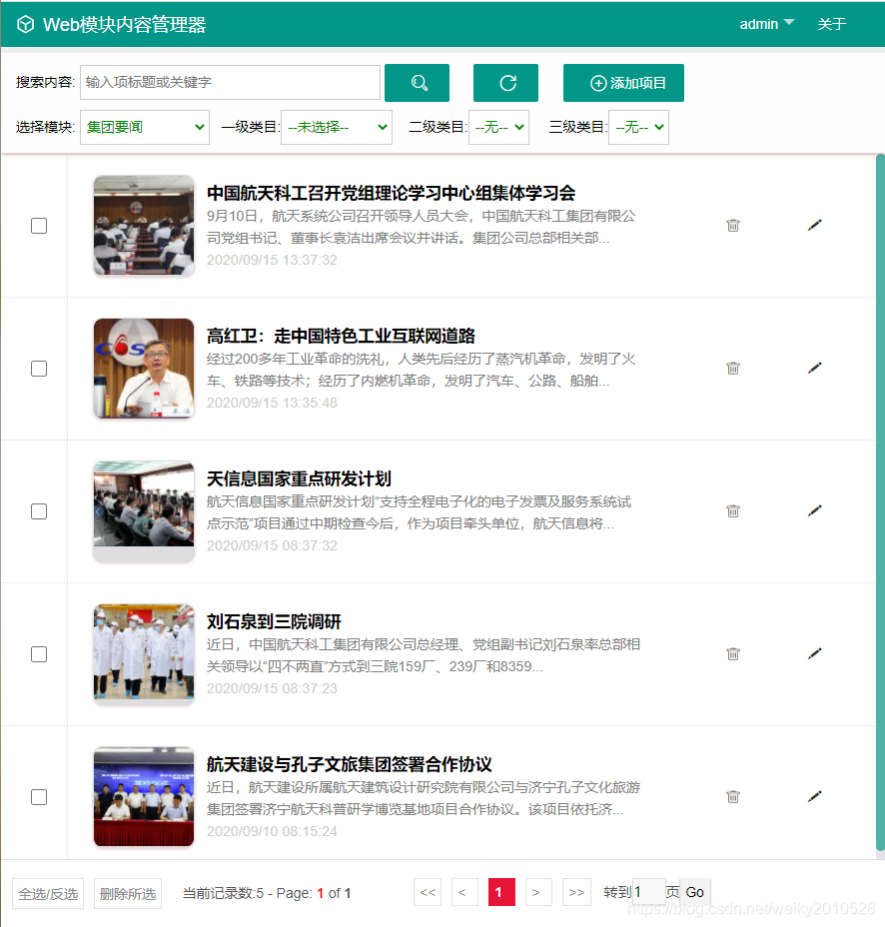Open thumbnail of 刘石泉到三院调研 article
This screenshot has width=885, height=927.
(x=144, y=654)
